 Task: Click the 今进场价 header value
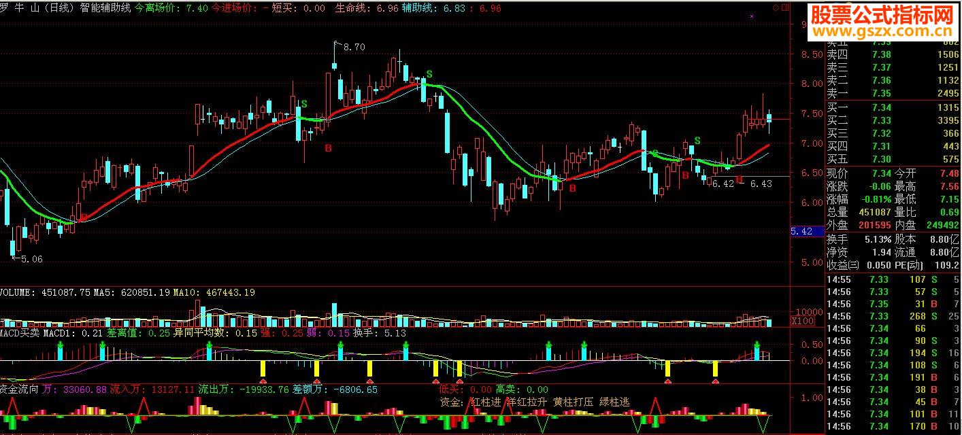pyautogui.click(x=239, y=8)
